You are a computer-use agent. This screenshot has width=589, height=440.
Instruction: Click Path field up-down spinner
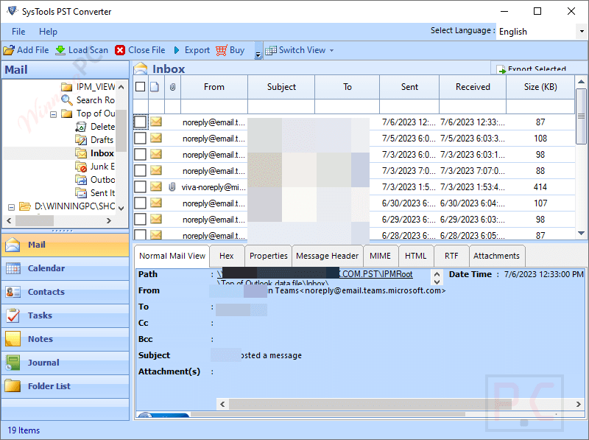[x=437, y=278]
